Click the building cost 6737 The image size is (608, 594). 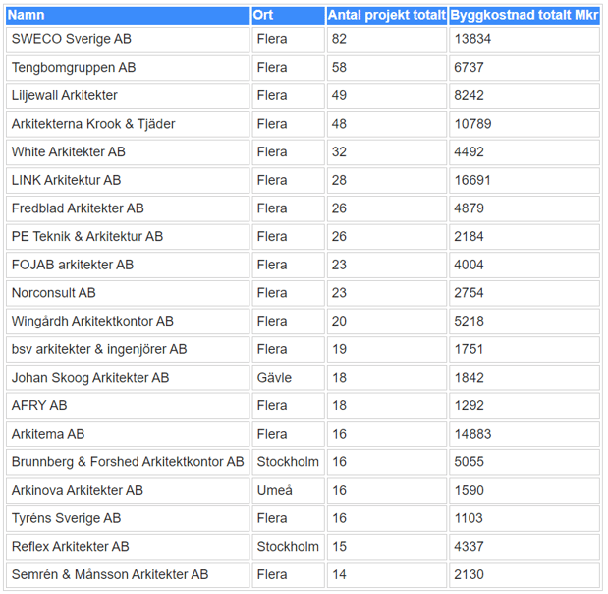point(525,68)
